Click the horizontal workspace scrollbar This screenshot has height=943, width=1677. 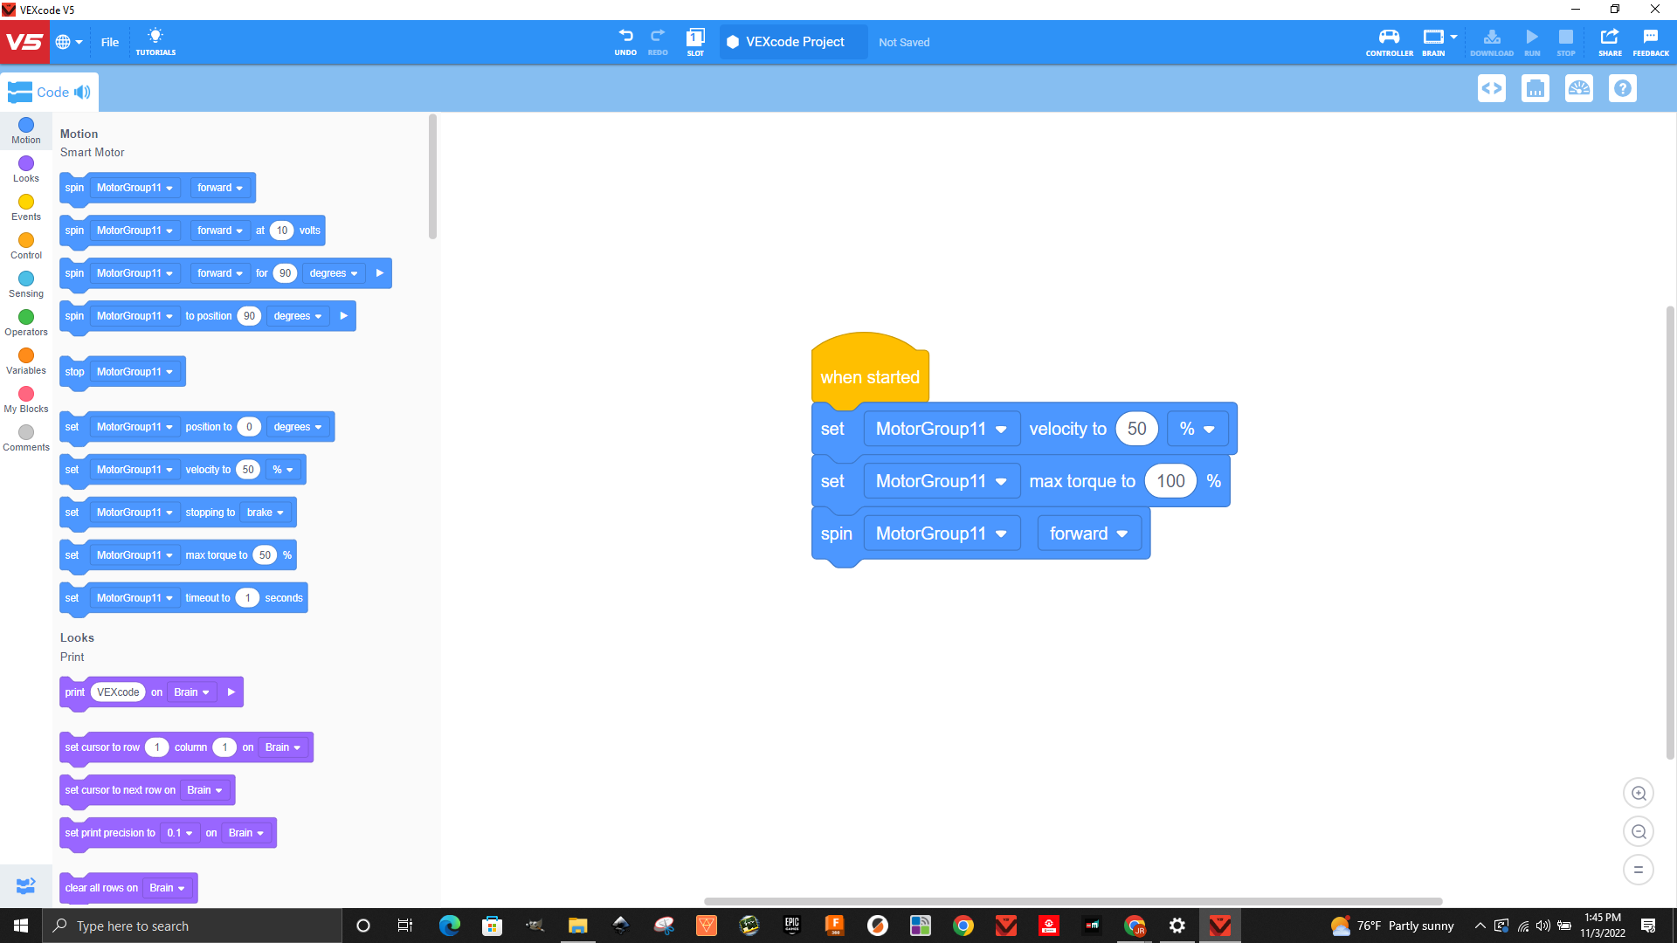pos(1073,902)
